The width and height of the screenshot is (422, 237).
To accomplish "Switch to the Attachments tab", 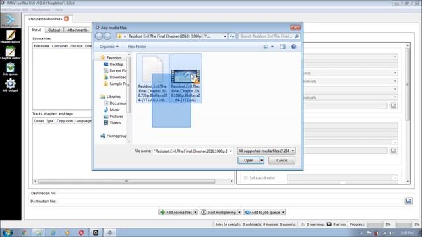I will click(x=77, y=30).
